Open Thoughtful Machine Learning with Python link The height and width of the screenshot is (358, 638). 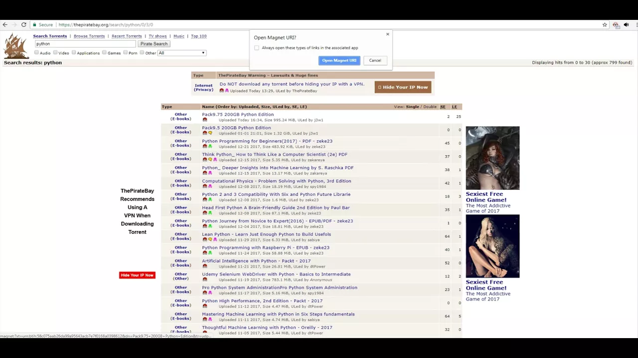267,328
